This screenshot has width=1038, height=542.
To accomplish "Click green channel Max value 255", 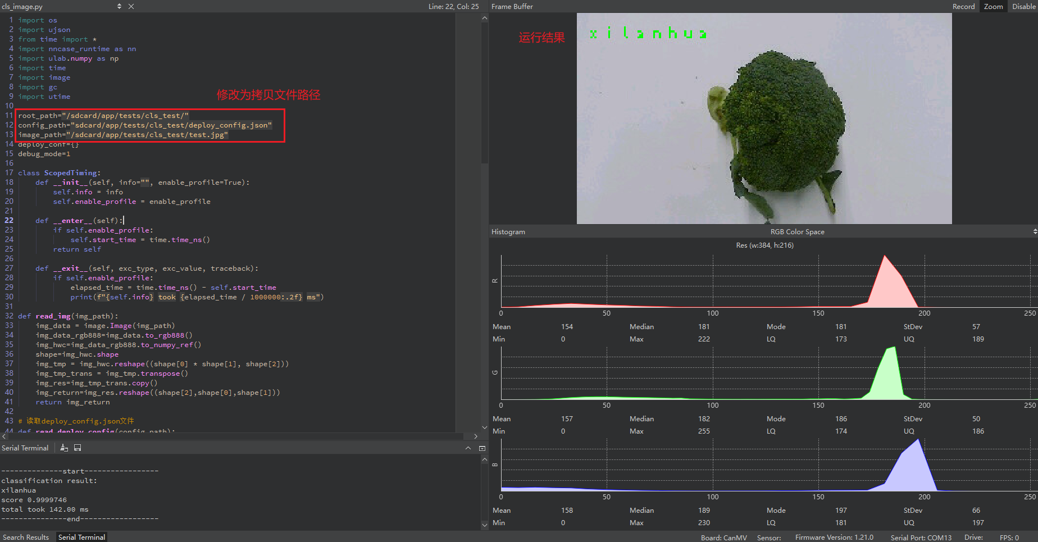I will pos(704,431).
